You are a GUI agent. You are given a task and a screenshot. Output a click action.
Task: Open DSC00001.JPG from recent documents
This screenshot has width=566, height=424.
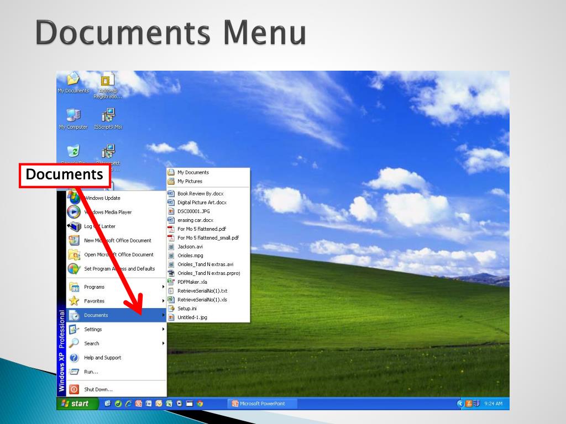coord(208,211)
